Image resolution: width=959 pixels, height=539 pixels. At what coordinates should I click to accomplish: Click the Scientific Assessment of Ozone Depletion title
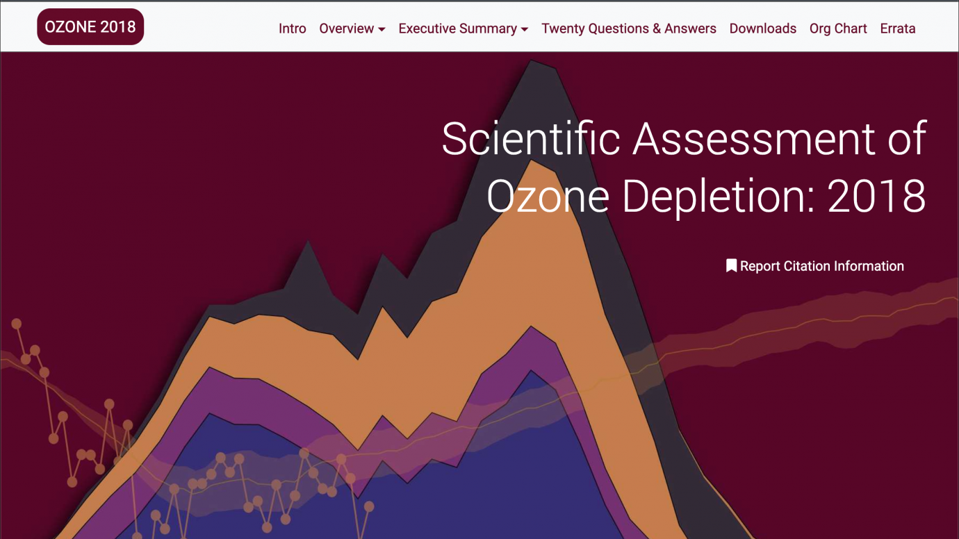[x=684, y=167]
